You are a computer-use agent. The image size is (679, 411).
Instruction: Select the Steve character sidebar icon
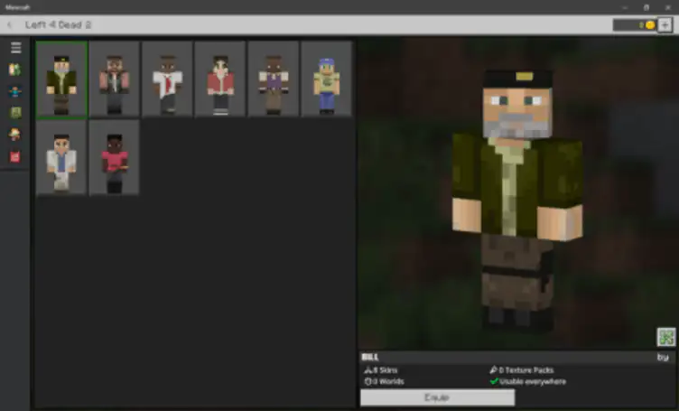coord(15,91)
